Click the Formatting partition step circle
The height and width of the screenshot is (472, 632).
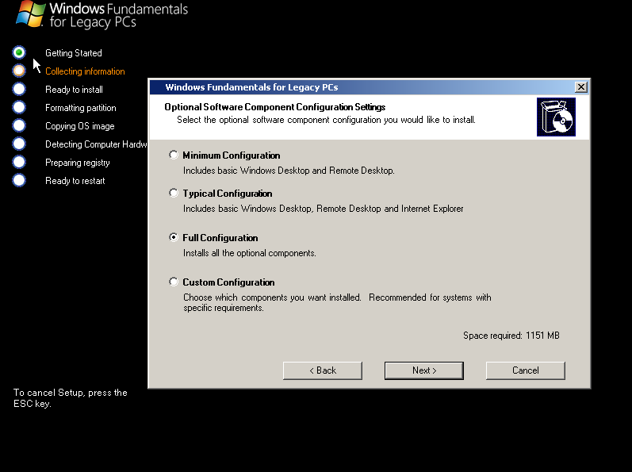pyautogui.click(x=19, y=107)
